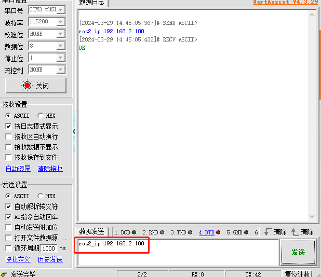Toggle the 按日志模式显示 checkbox
Image resolution: width=321 pixels, height=277 pixels.
click(8, 126)
